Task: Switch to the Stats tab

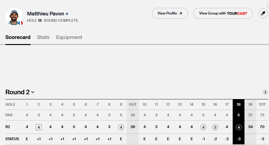Action: tap(43, 37)
